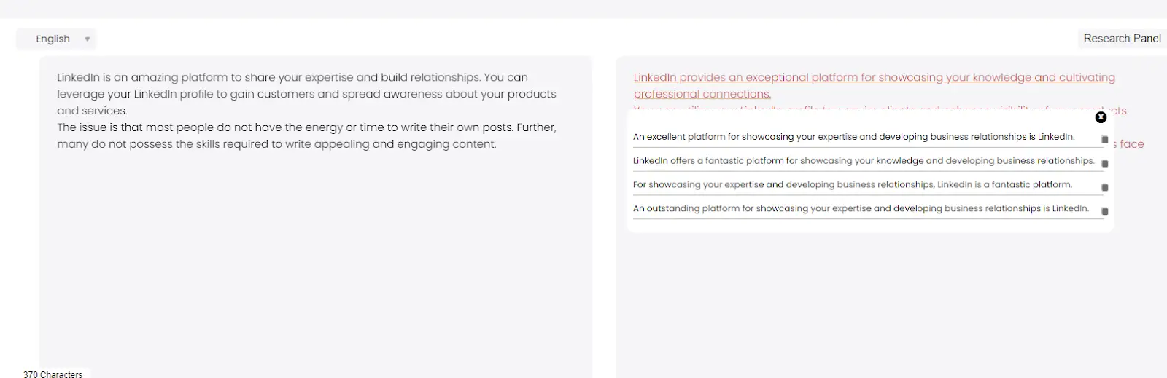
Task: Click blank space in the left input panel
Action: 315,262
